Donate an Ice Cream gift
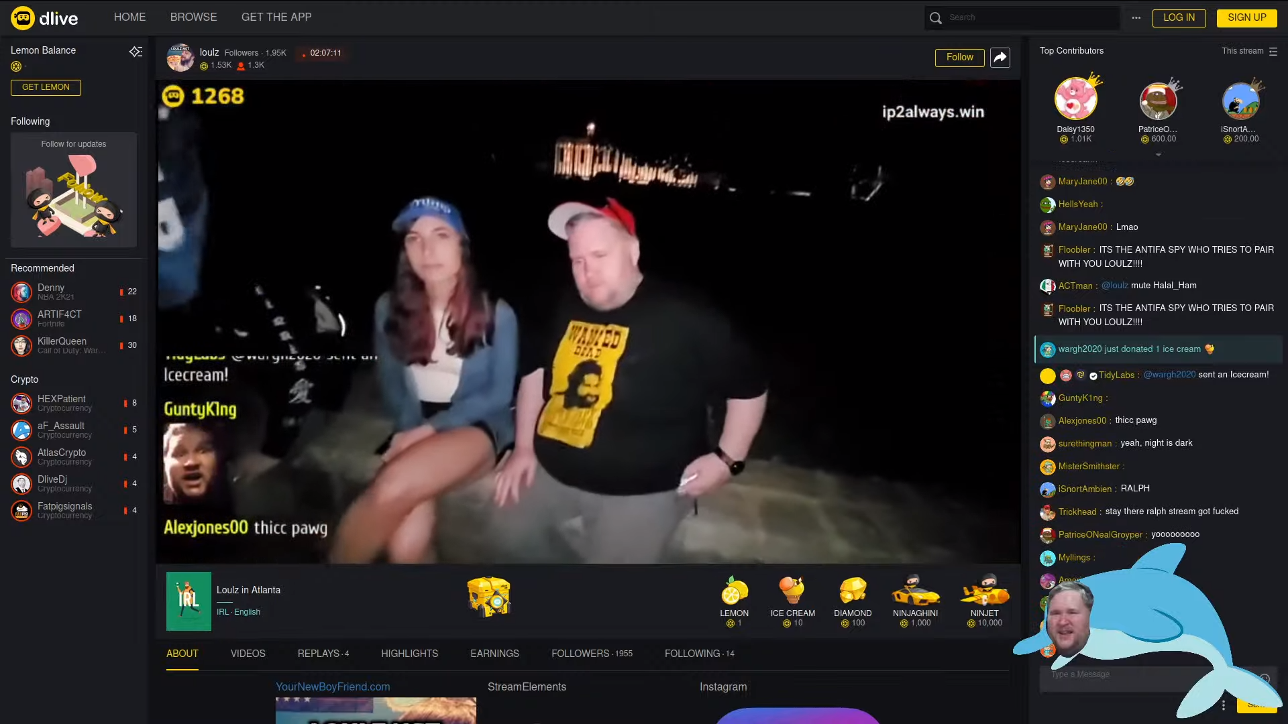1288x724 pixels. pyautogui.click(x=792, y=601)
